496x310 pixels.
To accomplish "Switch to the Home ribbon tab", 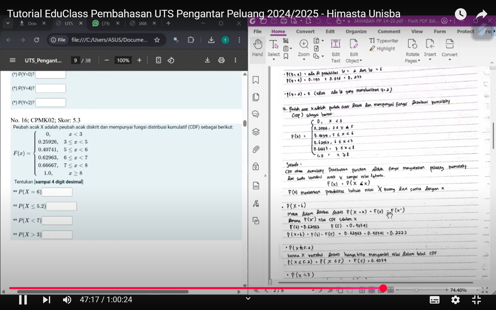I will coord(278,32).
